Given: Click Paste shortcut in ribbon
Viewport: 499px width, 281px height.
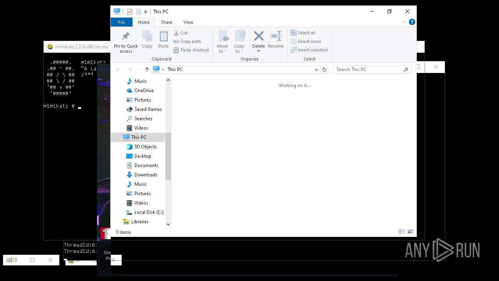Looking at the screenshot, I should coord(191,50).
